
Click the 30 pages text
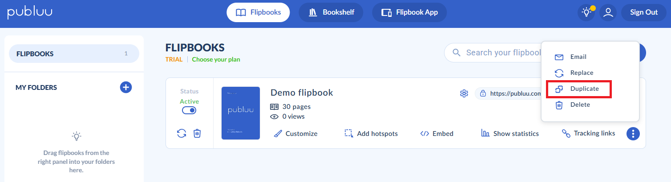coord(296,106)
